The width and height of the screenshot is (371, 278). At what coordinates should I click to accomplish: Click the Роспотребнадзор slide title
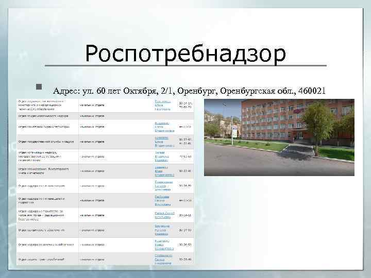[185, 54]
